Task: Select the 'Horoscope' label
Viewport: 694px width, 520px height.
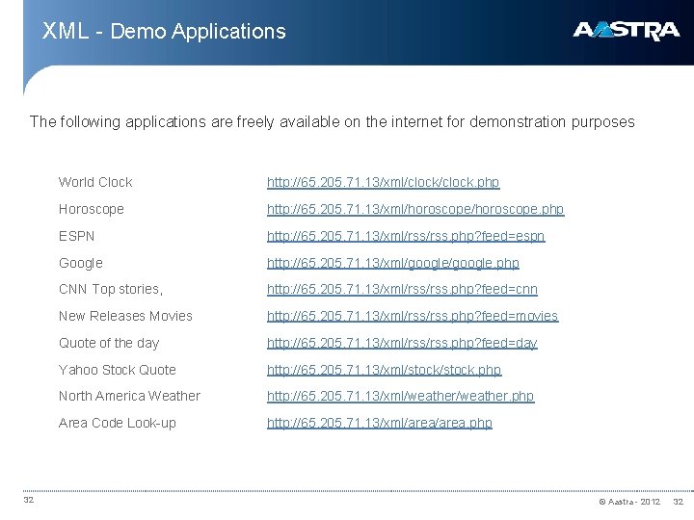Action: 92,209
